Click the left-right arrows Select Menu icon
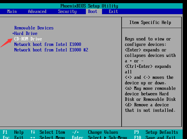187x139 pixels. click(33, 138)
